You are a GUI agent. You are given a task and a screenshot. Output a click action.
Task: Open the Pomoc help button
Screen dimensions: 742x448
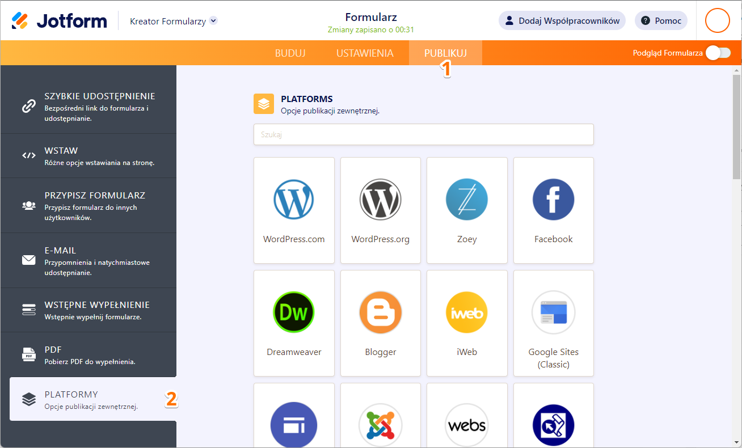tap(661, 20)
